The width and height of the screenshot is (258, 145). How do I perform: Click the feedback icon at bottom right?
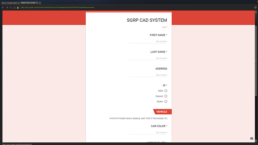(252, 139)
